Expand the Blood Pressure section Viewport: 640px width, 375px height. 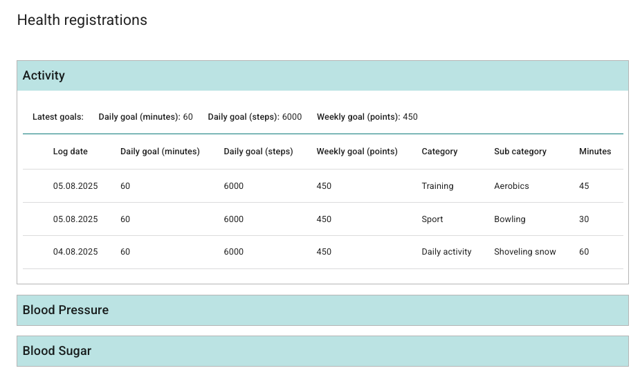[x=322, y=310]
